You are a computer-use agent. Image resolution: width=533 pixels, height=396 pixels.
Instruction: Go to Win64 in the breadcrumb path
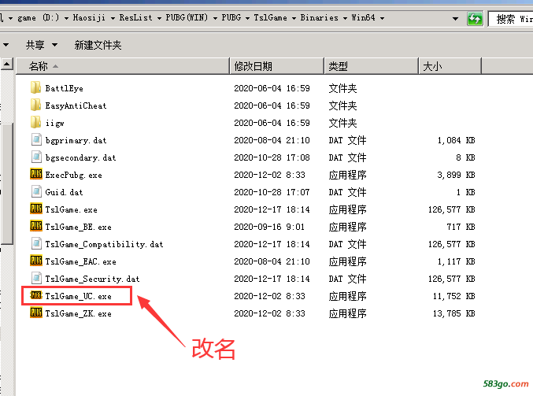tap(363, 17)
